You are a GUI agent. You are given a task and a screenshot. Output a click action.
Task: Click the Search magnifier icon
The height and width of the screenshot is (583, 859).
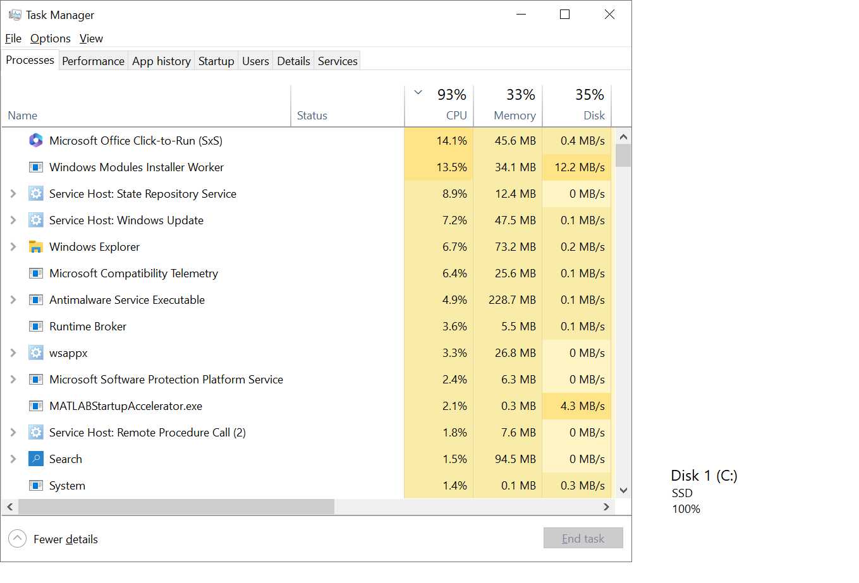click(35, 459)
